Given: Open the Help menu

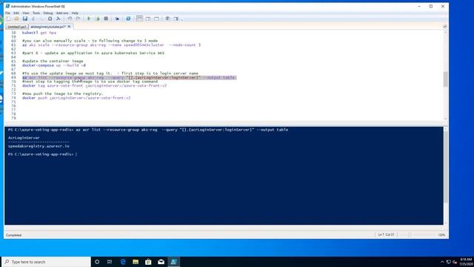Looking at the screenshot, I should [75, 13].
